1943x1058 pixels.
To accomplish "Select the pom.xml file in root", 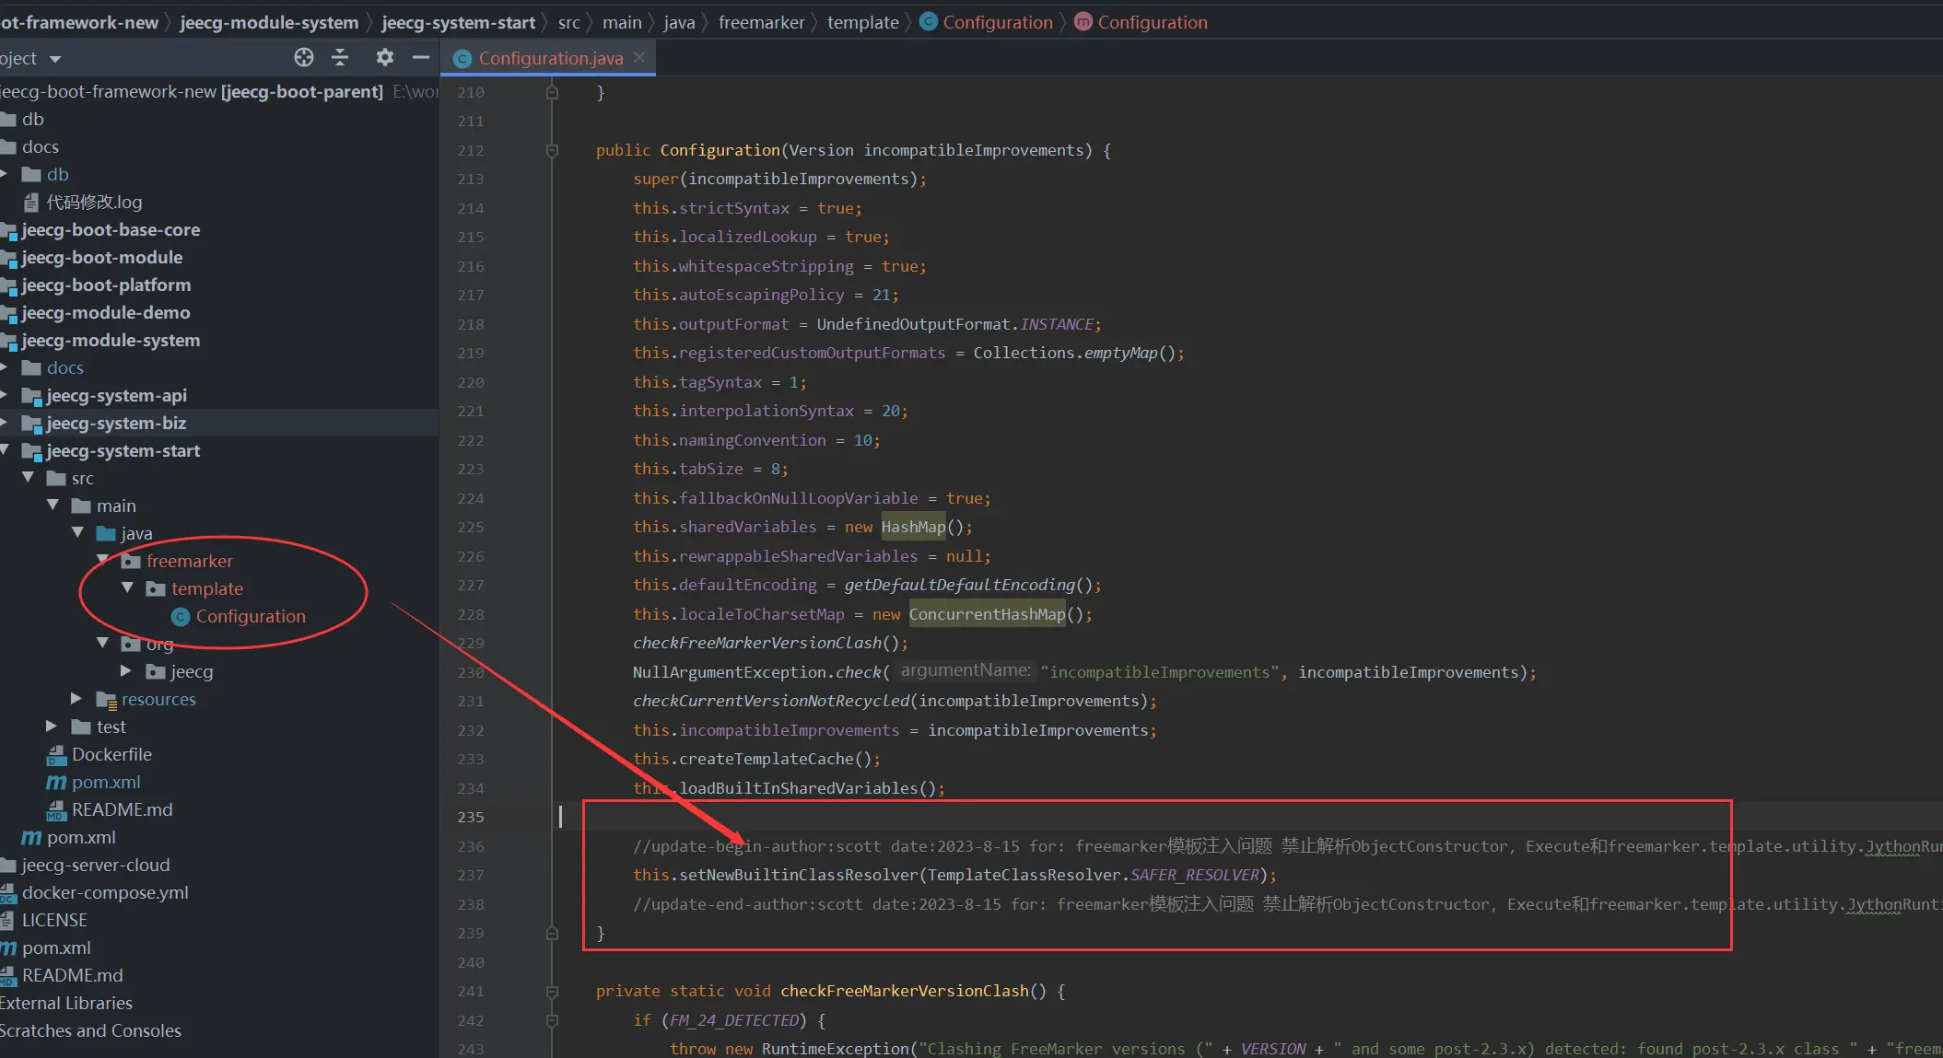I will pos(53,948).
